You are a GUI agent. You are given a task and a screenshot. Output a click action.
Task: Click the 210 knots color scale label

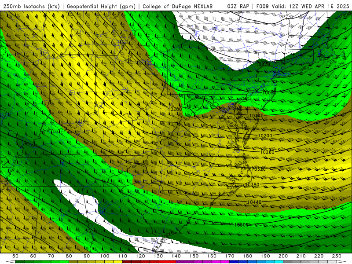point(301,256)
